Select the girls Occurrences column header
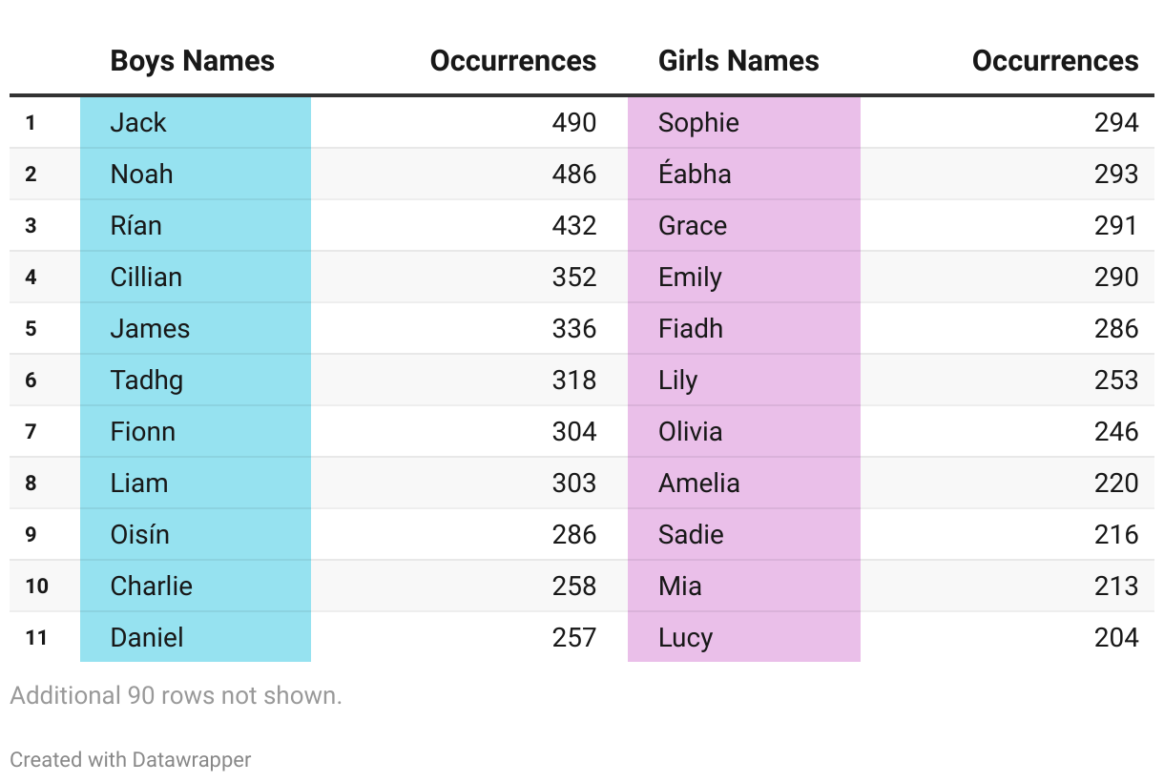This screenshot has width=1164, height=782. point(1055,61)
